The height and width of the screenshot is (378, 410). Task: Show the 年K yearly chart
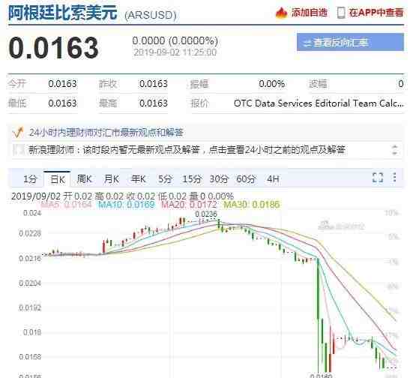[138, 179]
